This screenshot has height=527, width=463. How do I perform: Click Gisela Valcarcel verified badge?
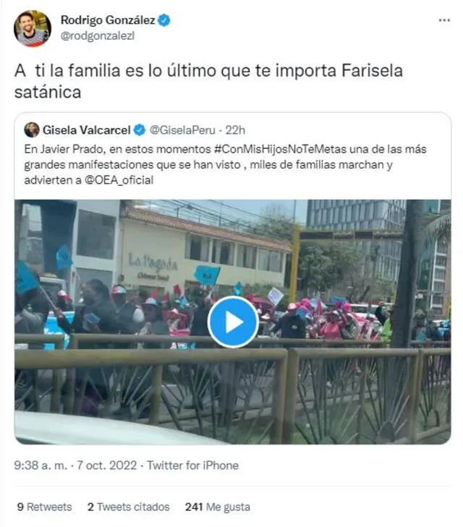pyautogui.click(x=140, y=130)
